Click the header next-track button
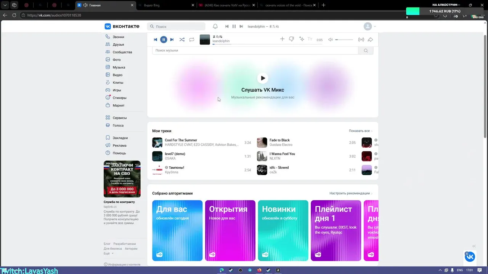Viewport: 488px width, 274px height. (x=241, y=26)
